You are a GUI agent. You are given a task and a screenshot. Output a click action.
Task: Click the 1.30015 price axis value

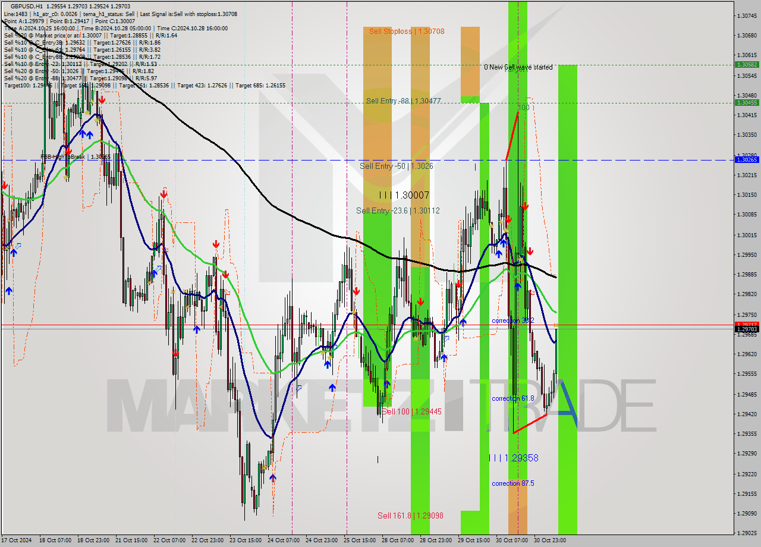(747, 235)
